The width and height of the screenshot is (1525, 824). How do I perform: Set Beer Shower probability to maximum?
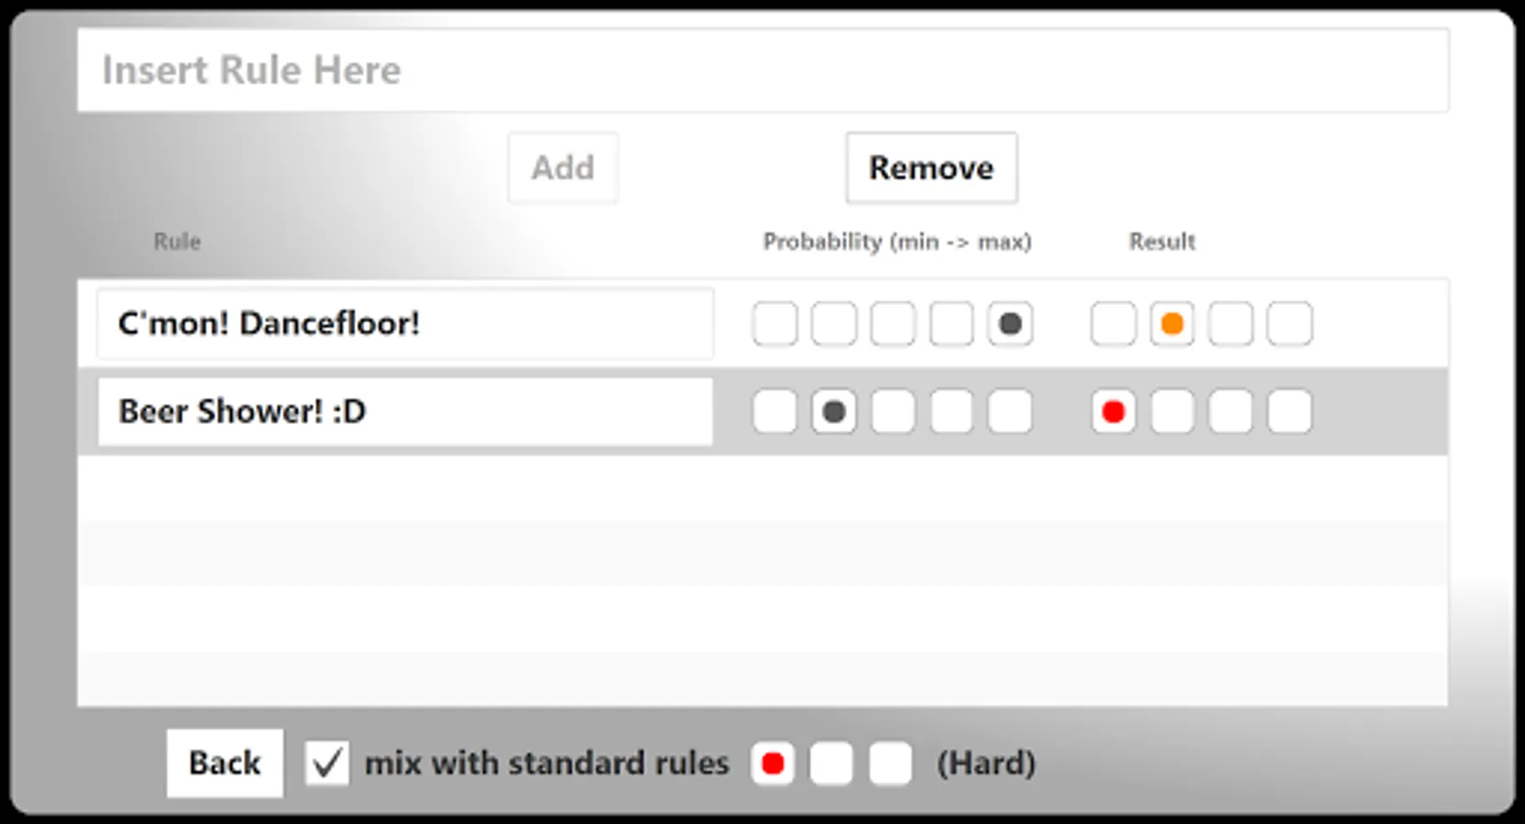click(x=1010, y=412)
